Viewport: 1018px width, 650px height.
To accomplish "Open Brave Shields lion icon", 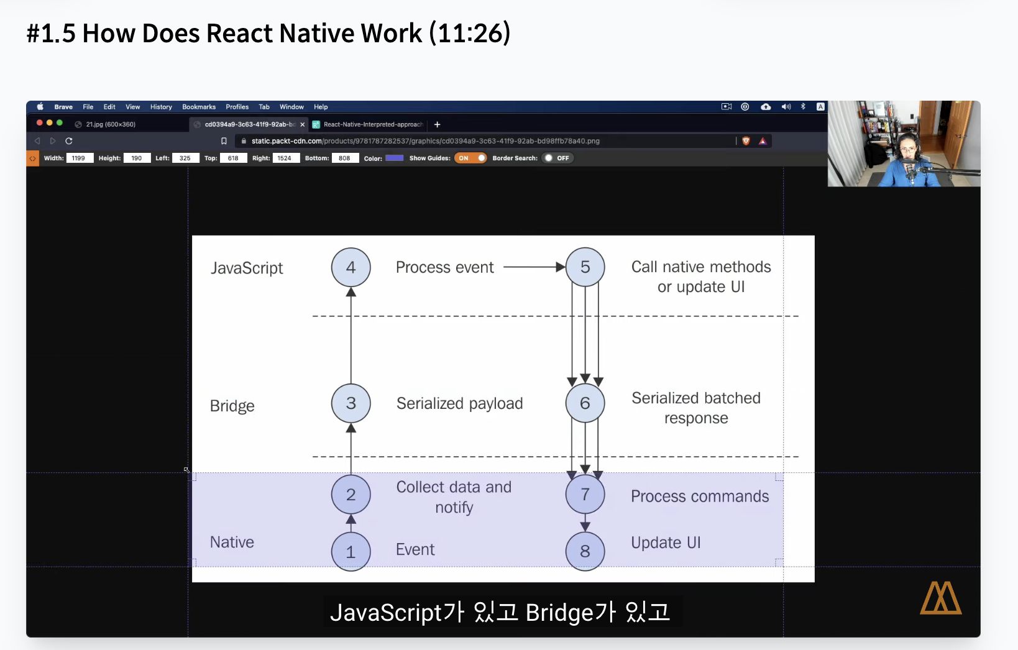I will pos(746,141).
